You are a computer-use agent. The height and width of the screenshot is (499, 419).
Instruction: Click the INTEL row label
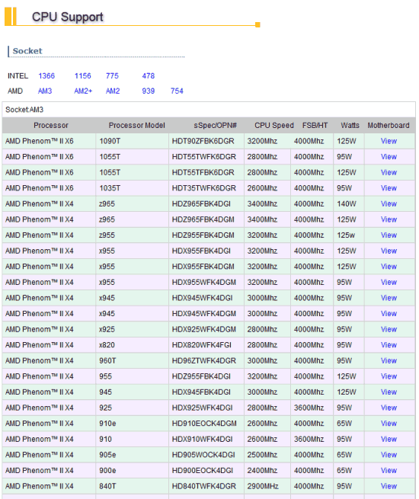point(18,76)
